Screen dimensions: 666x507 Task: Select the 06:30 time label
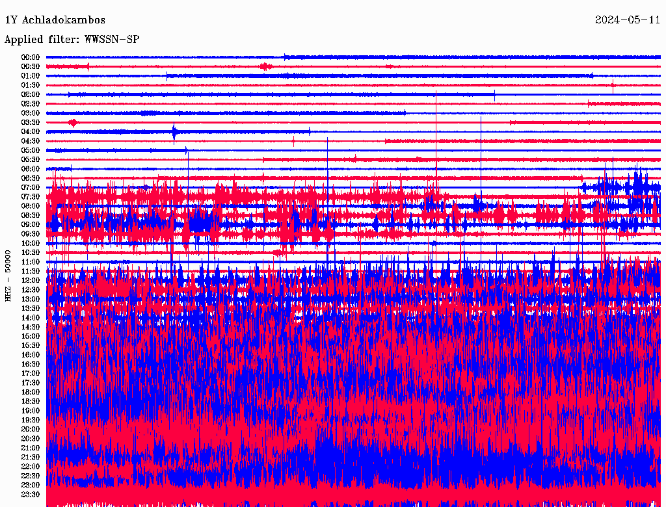point(31,178)
